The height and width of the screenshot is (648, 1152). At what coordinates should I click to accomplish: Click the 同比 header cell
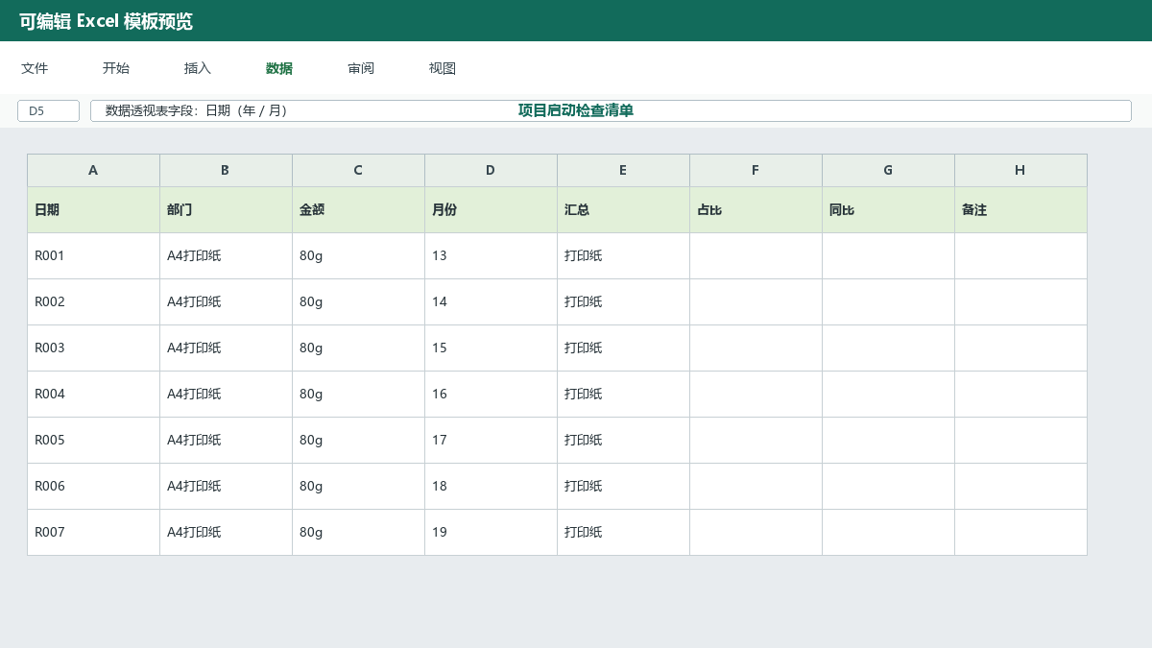[x=888, y=209]
